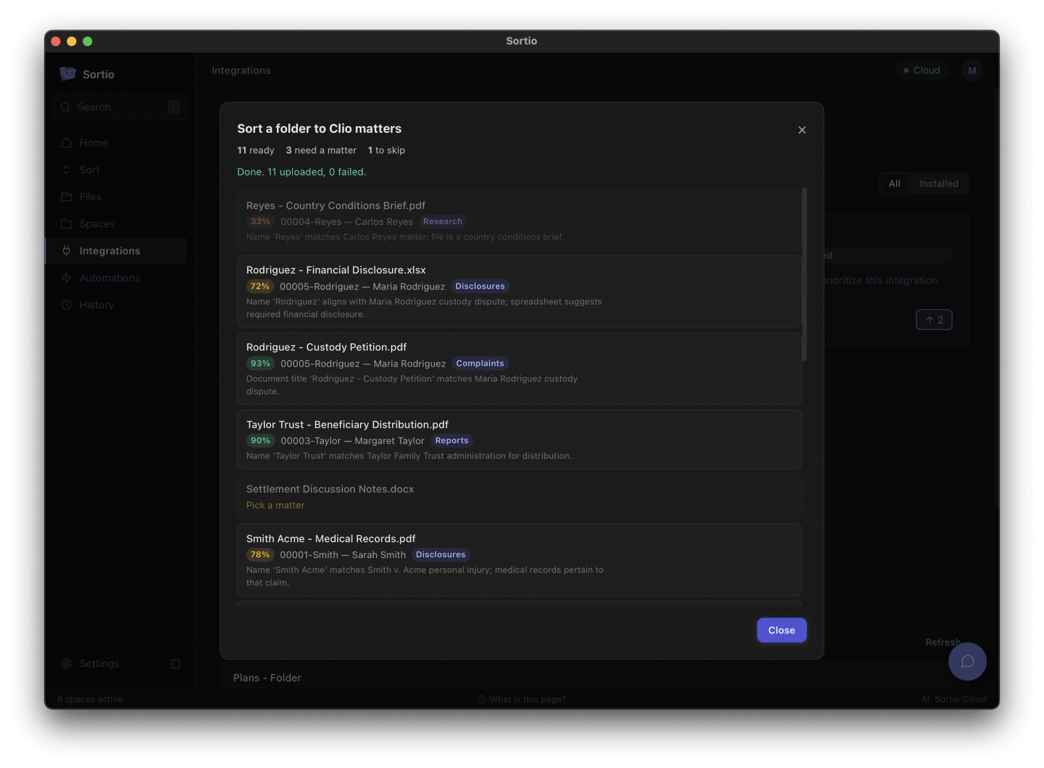Open History from the sidebar
1044x768 pixels.
click(x=116, y=304)
